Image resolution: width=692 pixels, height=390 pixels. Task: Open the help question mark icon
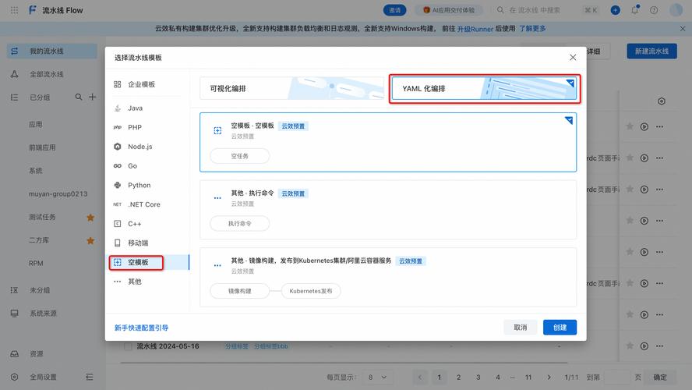[654, 9]
